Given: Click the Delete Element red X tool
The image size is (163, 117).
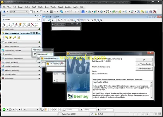Looking at the screenshot, I should [x=32, y=25].
